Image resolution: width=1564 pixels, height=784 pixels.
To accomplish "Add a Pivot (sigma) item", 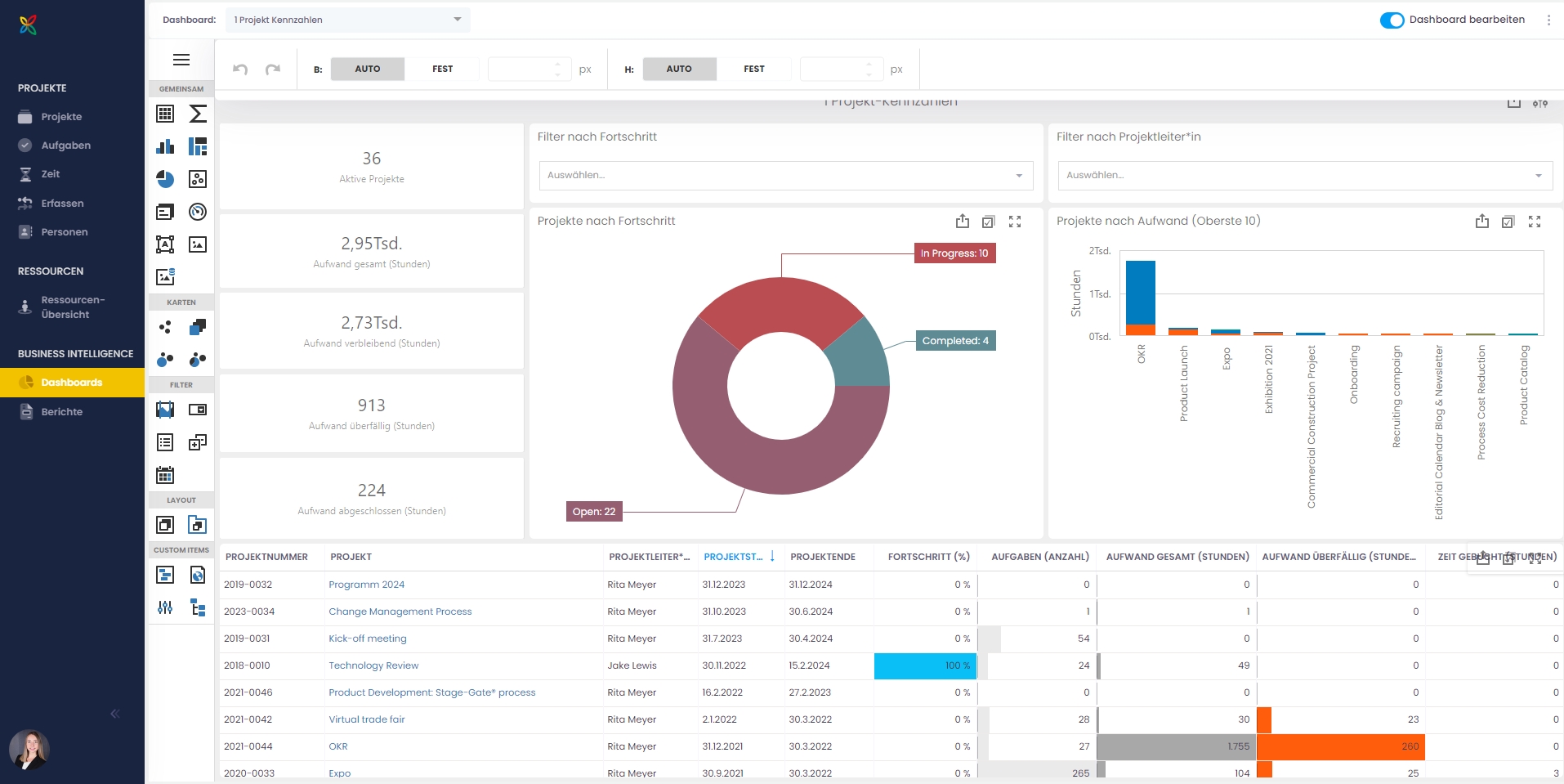I will [x=198, y=114].
